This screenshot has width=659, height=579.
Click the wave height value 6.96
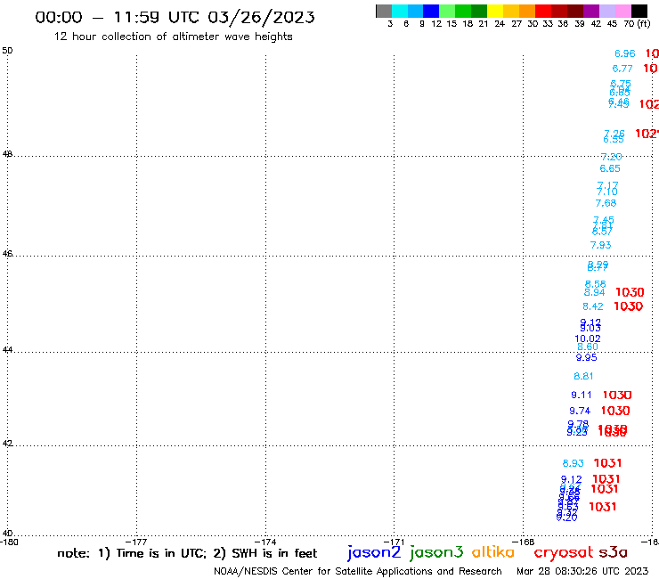click(625, 53)
